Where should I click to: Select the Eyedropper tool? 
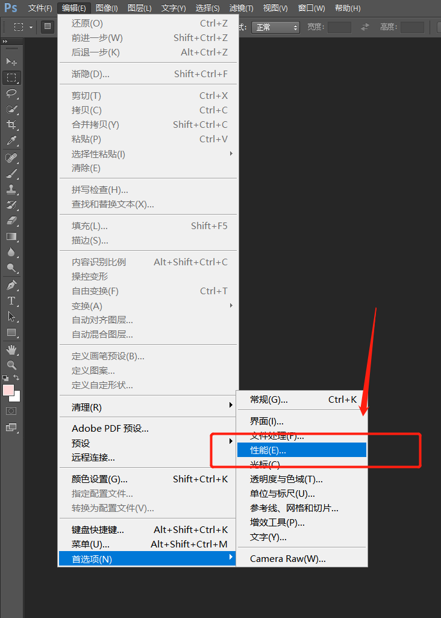point(11,140)
